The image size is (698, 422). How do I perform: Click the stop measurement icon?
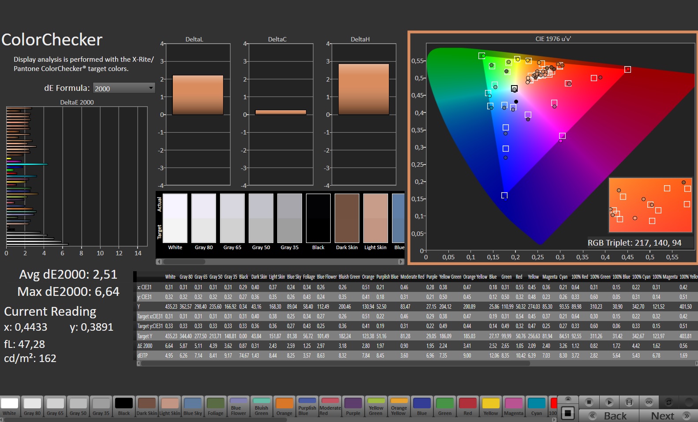(x=589, y=402)
